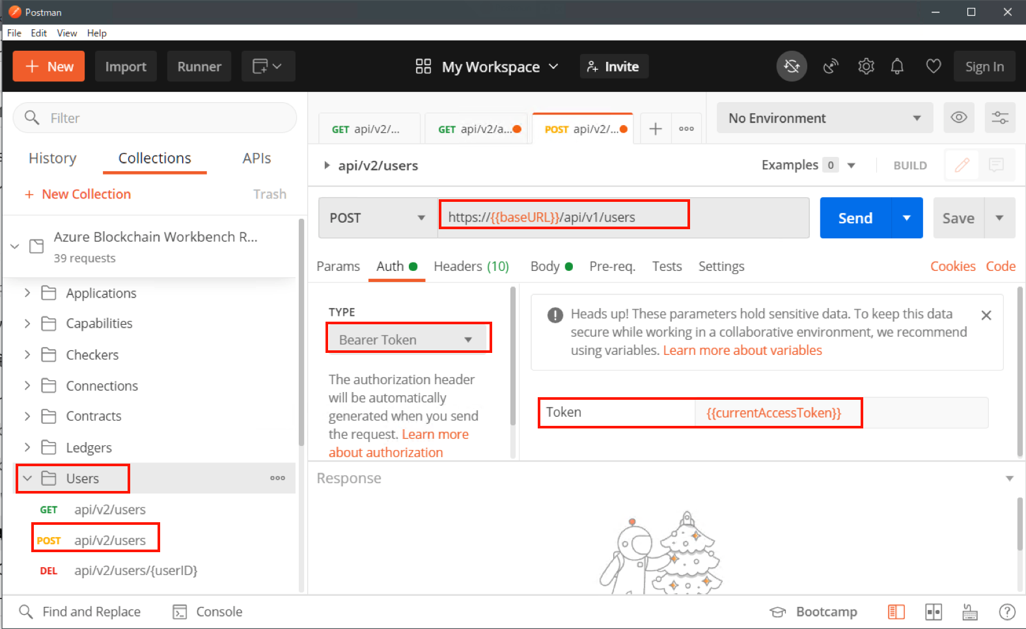Open the POST method dropdown

(x=378, y=218)
